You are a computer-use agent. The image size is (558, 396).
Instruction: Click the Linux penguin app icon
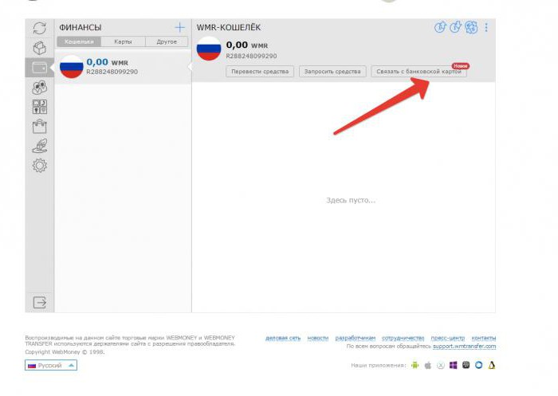click(492, 366)
